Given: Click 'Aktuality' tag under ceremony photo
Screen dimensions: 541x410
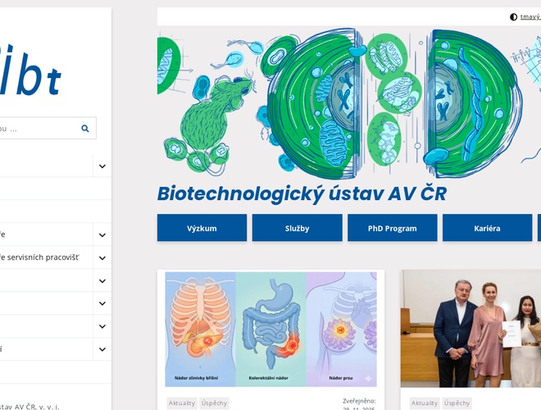Looking at the screenshot, I should [x=425, y=403].
